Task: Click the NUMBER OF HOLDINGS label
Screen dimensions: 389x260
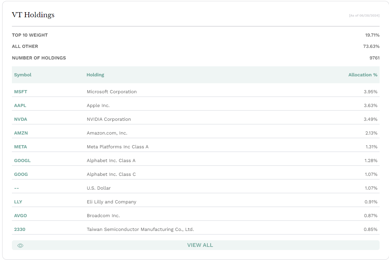Action: click(x=39, y=58)
